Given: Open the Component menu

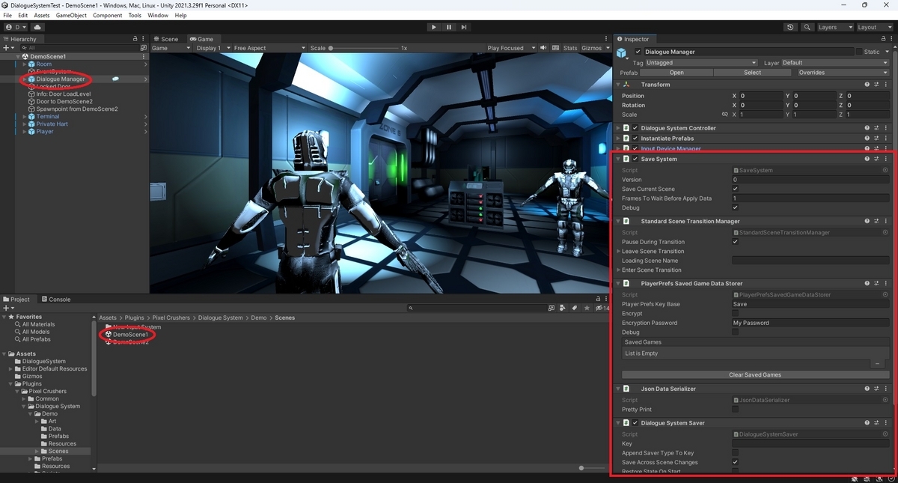Looking at the screenshot, I should pos(107,15).
